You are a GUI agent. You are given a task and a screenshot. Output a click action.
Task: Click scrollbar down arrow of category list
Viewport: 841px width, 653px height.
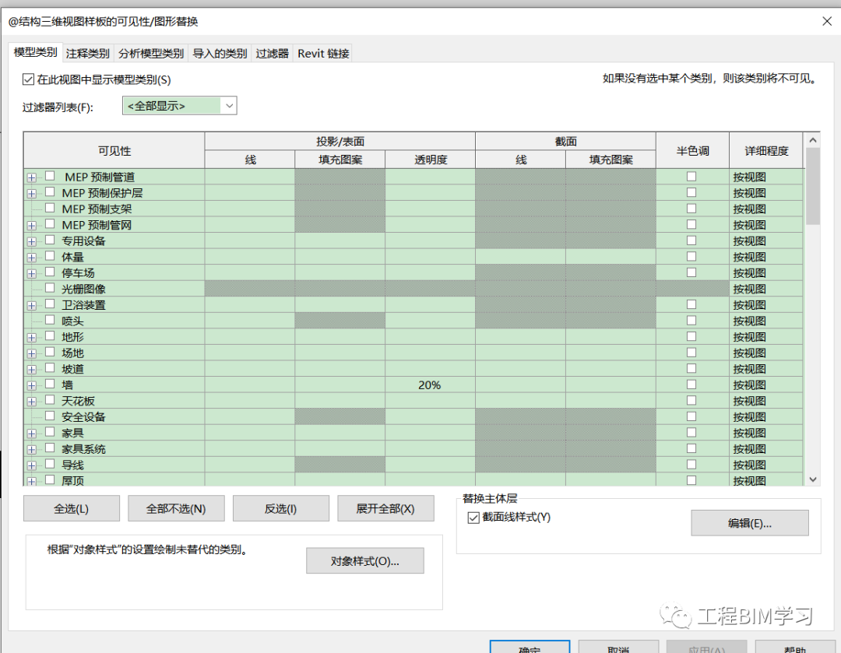point(812,479)
